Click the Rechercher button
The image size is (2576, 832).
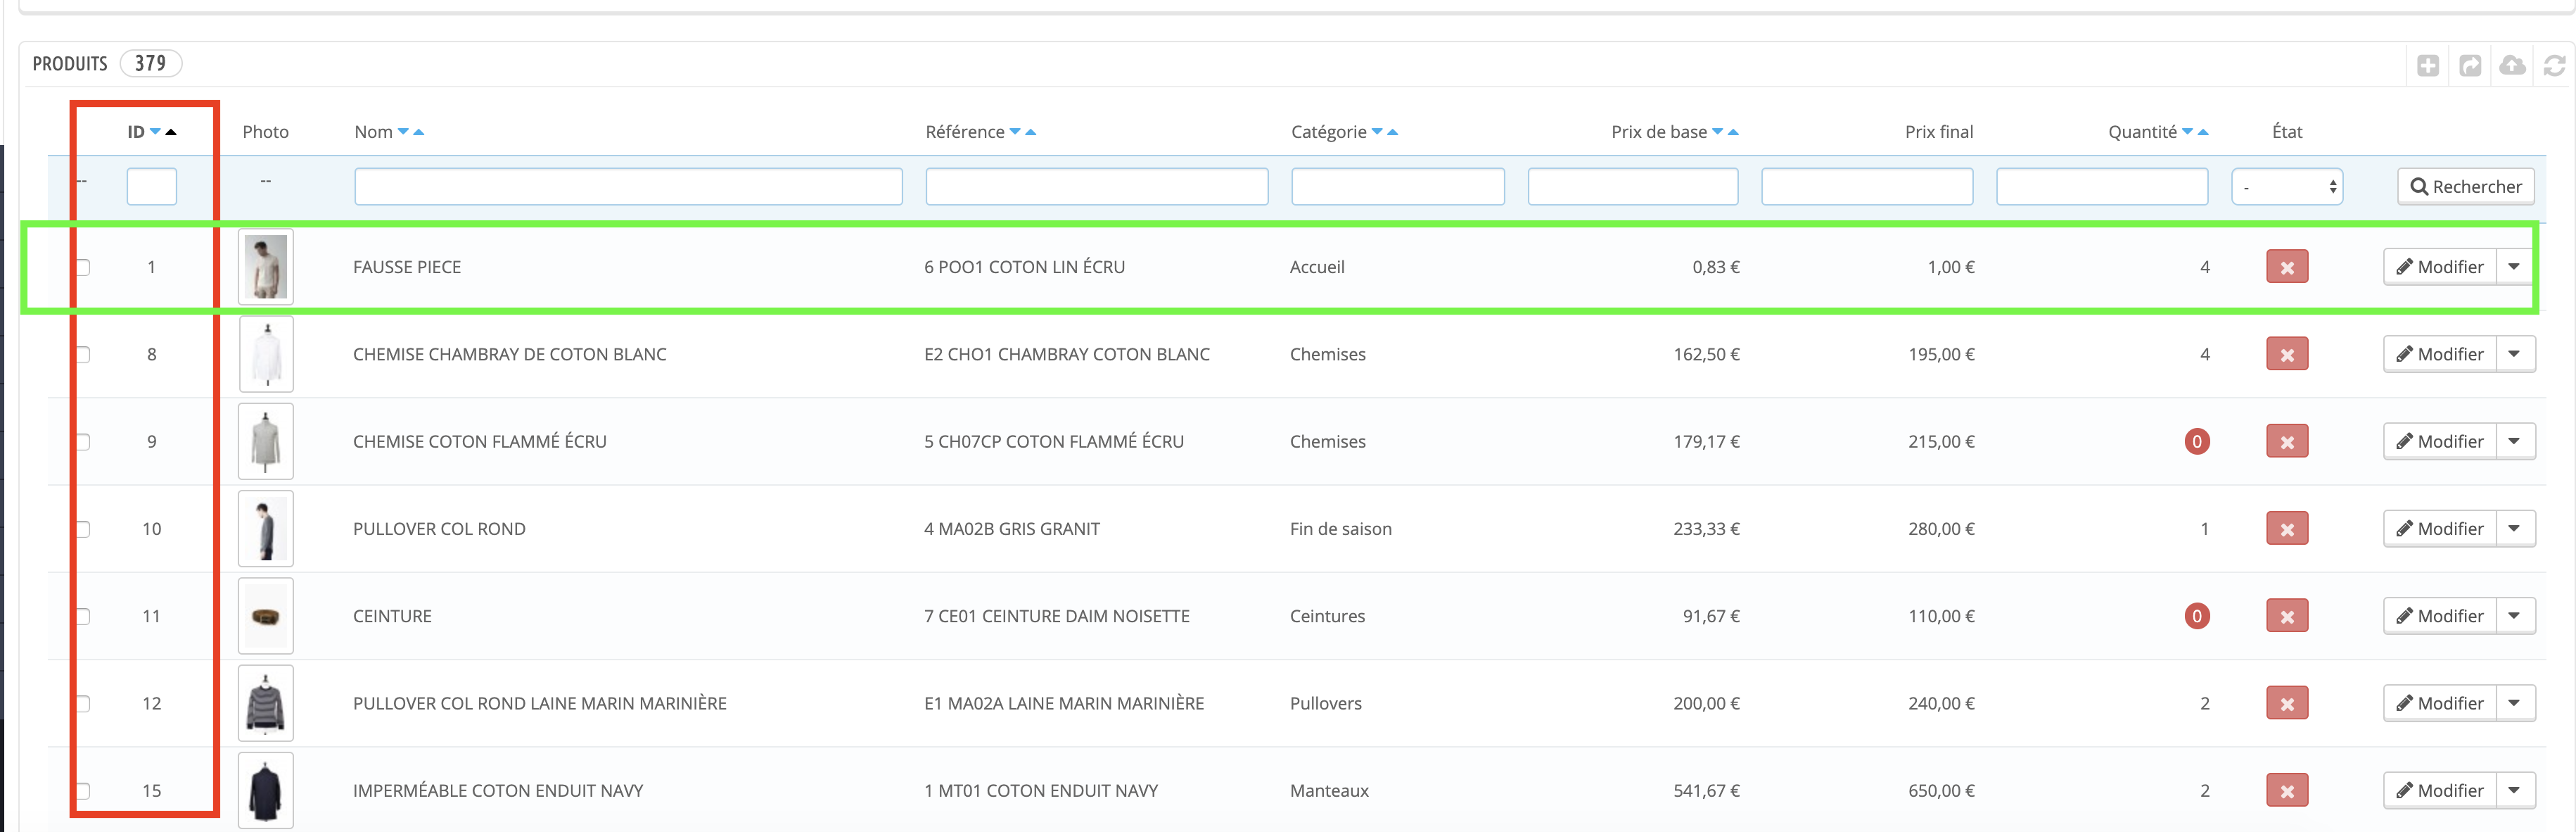point(2465,187)
